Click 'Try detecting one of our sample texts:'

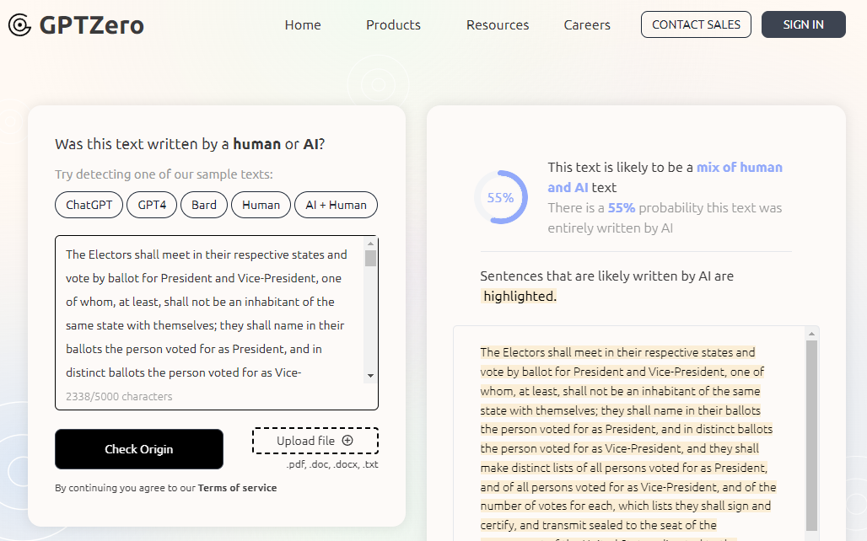(164, 174)
